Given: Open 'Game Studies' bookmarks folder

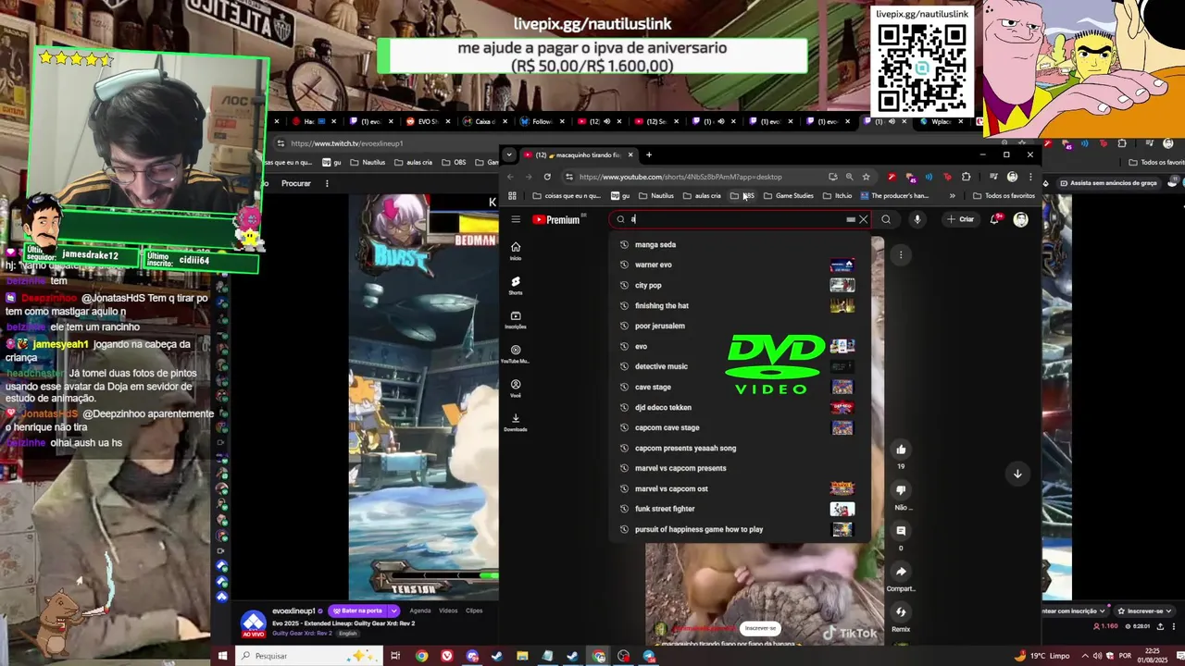Looking at the screenshot, I should pos(788,195).
